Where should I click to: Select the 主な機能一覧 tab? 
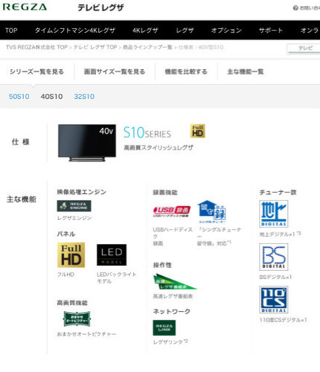point(245,72)
